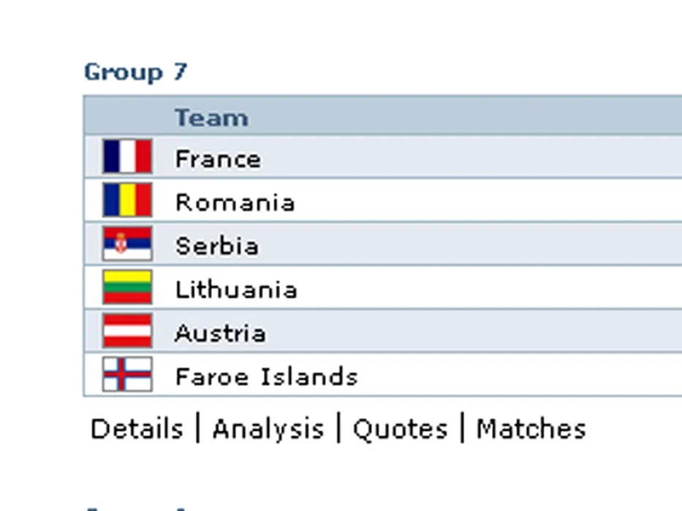Open the Matches link
This screenshot has height=511, width=682.
coord(531,429)
